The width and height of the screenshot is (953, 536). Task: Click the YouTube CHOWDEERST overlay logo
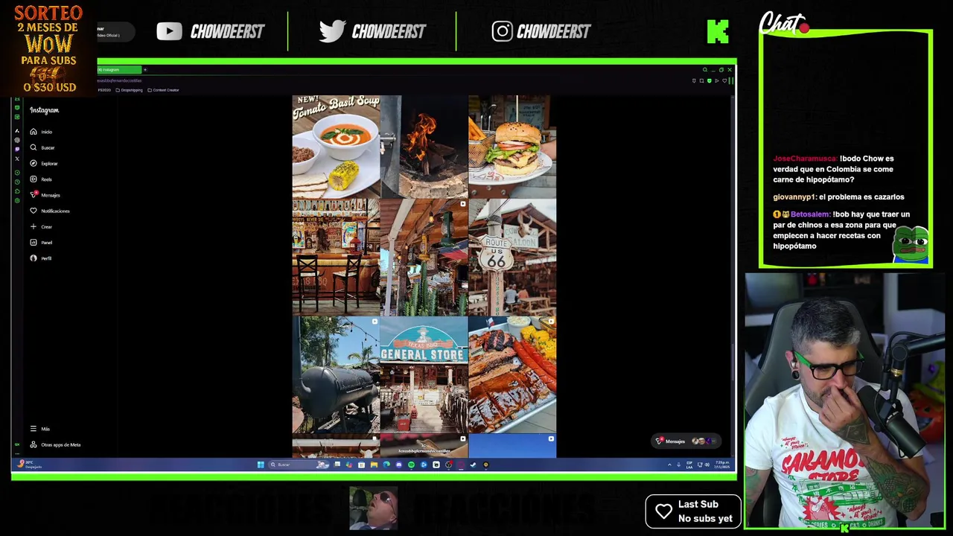tap(211, 31)
